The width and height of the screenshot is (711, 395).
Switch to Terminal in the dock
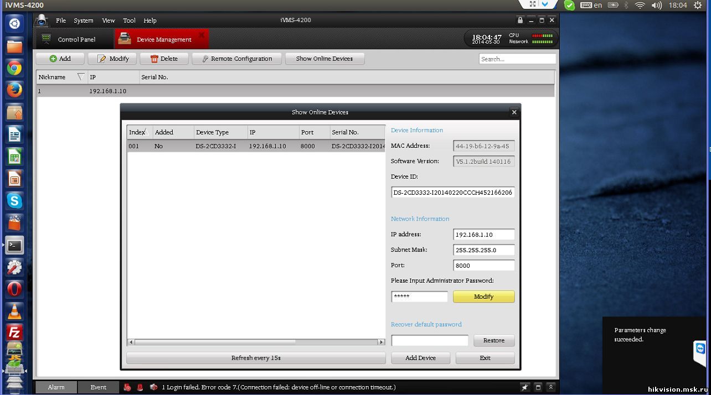coord(14,245)
